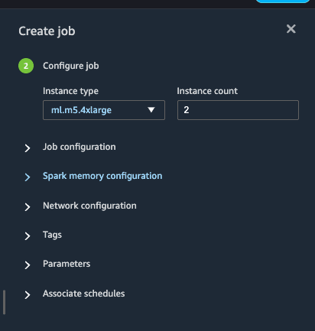
Task: Expand Job configuration using its chevron
Action: pyautogui.click(x=28, y=148)
